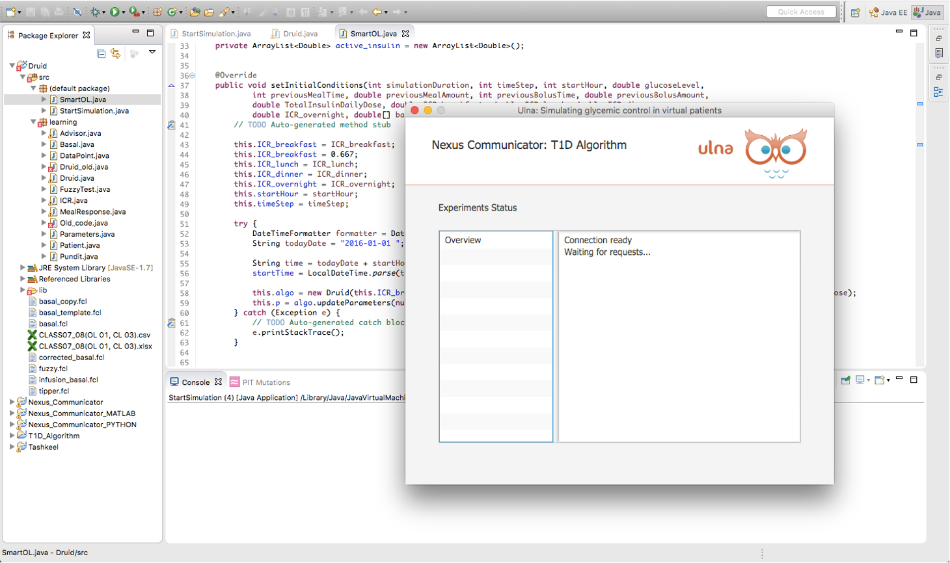Open the Package Explorer view menu arrow

(x=152, y=52)
